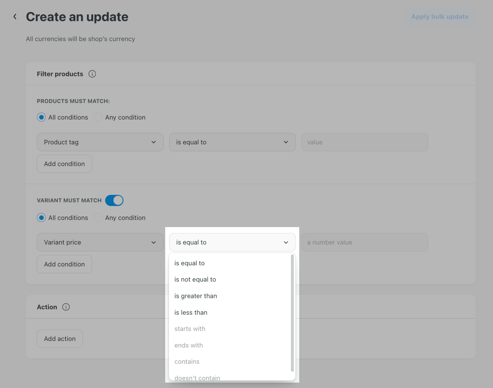Select All conditions under Products must match

pos(41,117)
